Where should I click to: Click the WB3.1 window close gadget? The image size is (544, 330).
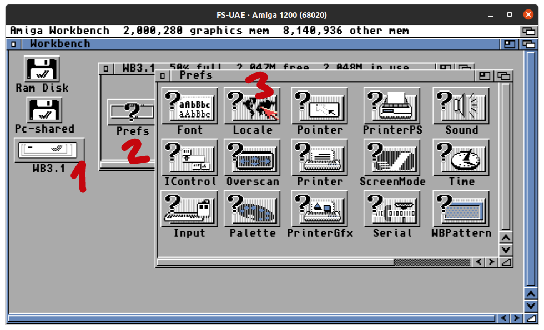tap(106, 69)
